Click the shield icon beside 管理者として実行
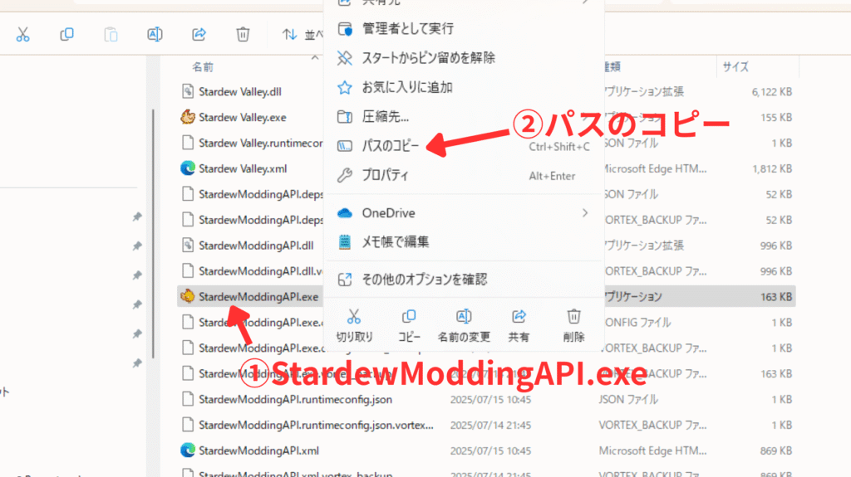 345,29
